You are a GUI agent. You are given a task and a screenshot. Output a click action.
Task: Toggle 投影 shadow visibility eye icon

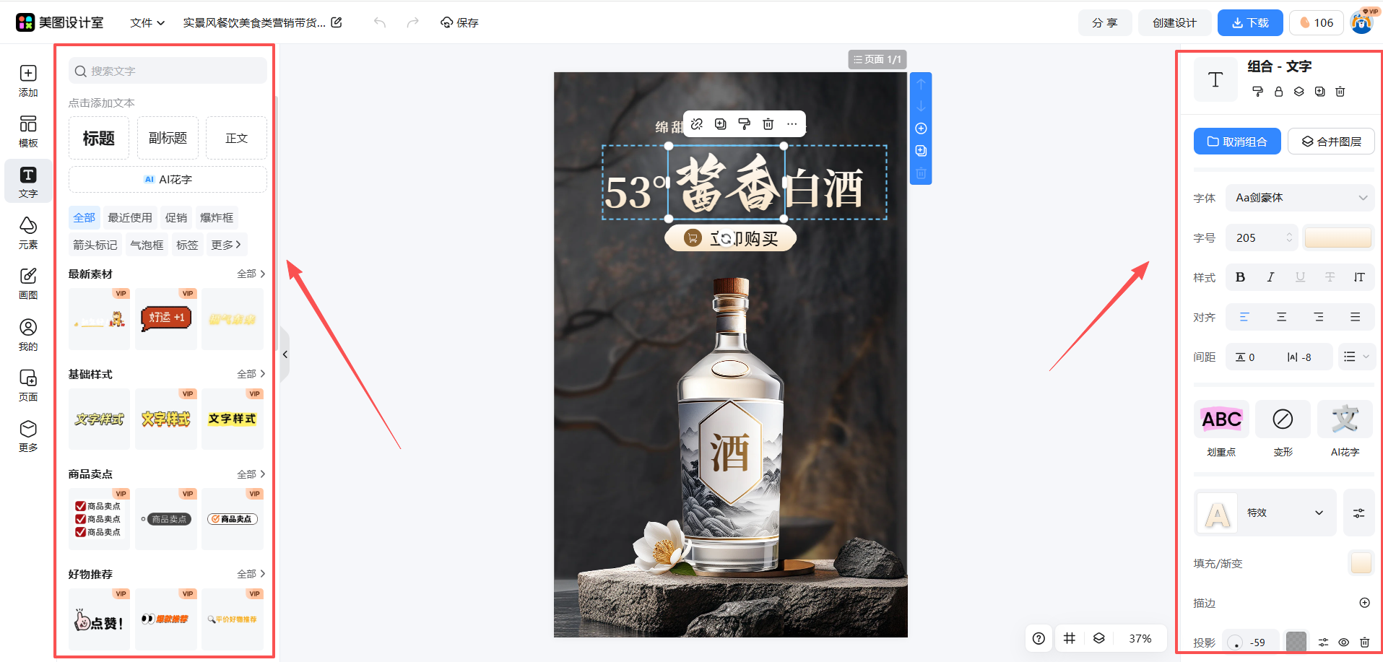click(1343, 643)
